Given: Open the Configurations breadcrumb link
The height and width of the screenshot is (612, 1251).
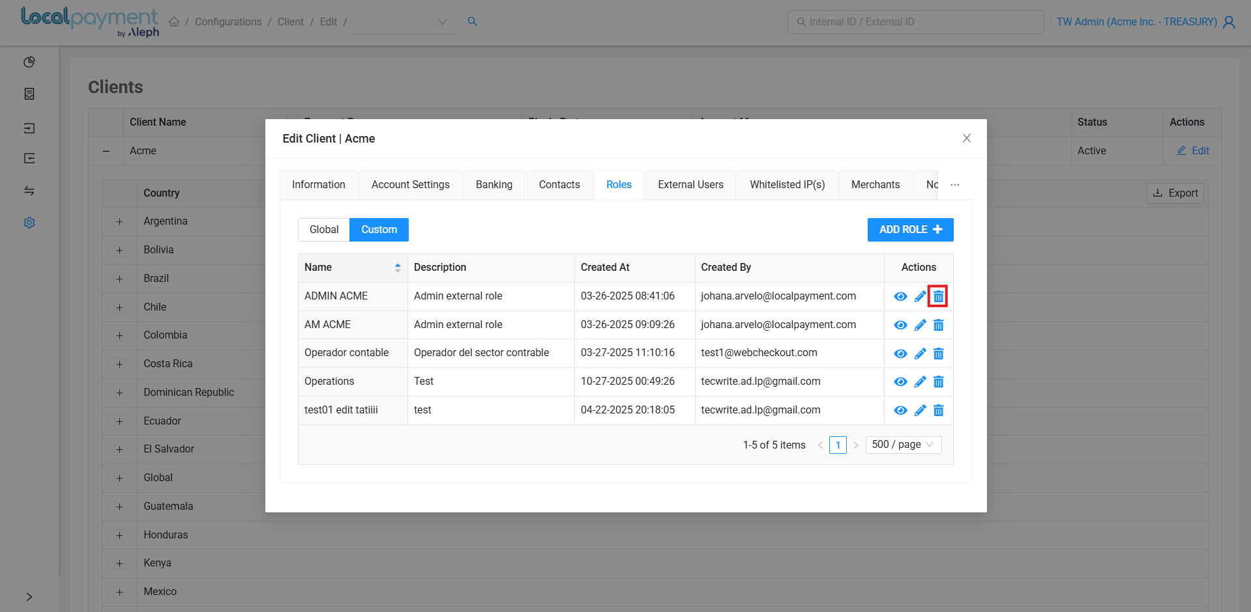Looking at the screenshot, I should 228,22.
